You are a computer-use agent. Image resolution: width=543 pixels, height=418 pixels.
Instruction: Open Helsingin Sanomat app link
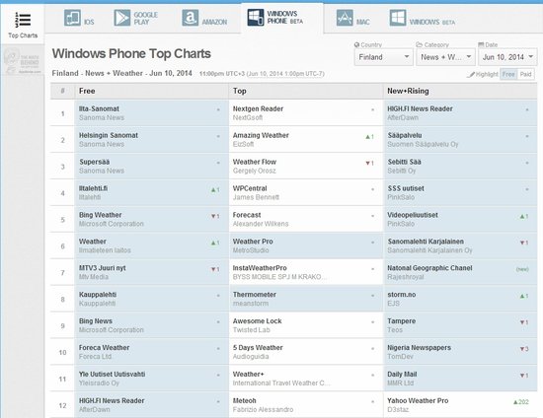109,135
